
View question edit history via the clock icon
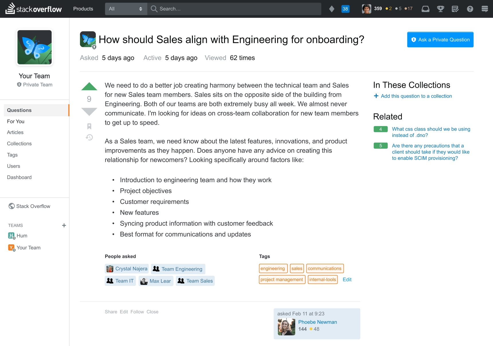(89, 137)
